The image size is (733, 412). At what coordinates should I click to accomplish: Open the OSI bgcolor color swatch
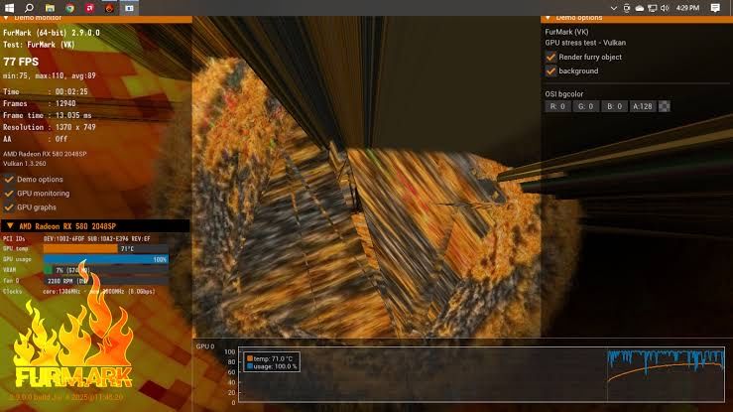[x=665, y=106]
